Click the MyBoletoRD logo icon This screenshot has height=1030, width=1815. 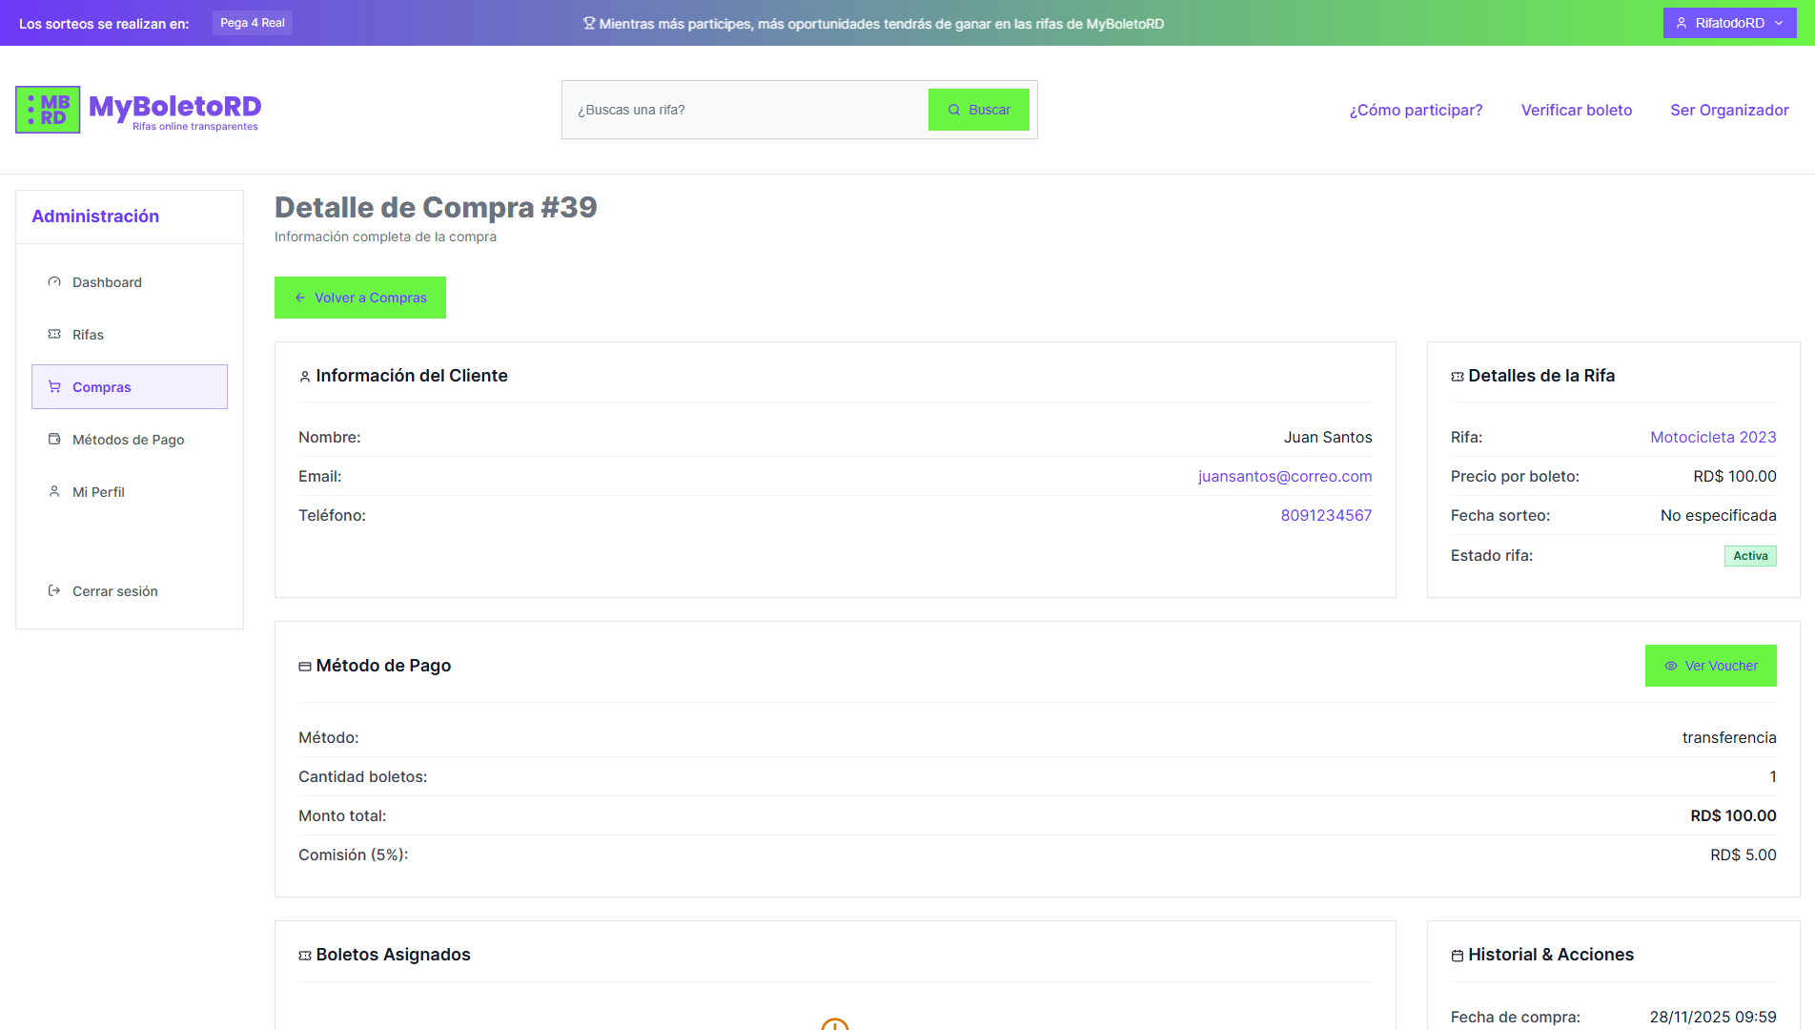coord(48,110)
